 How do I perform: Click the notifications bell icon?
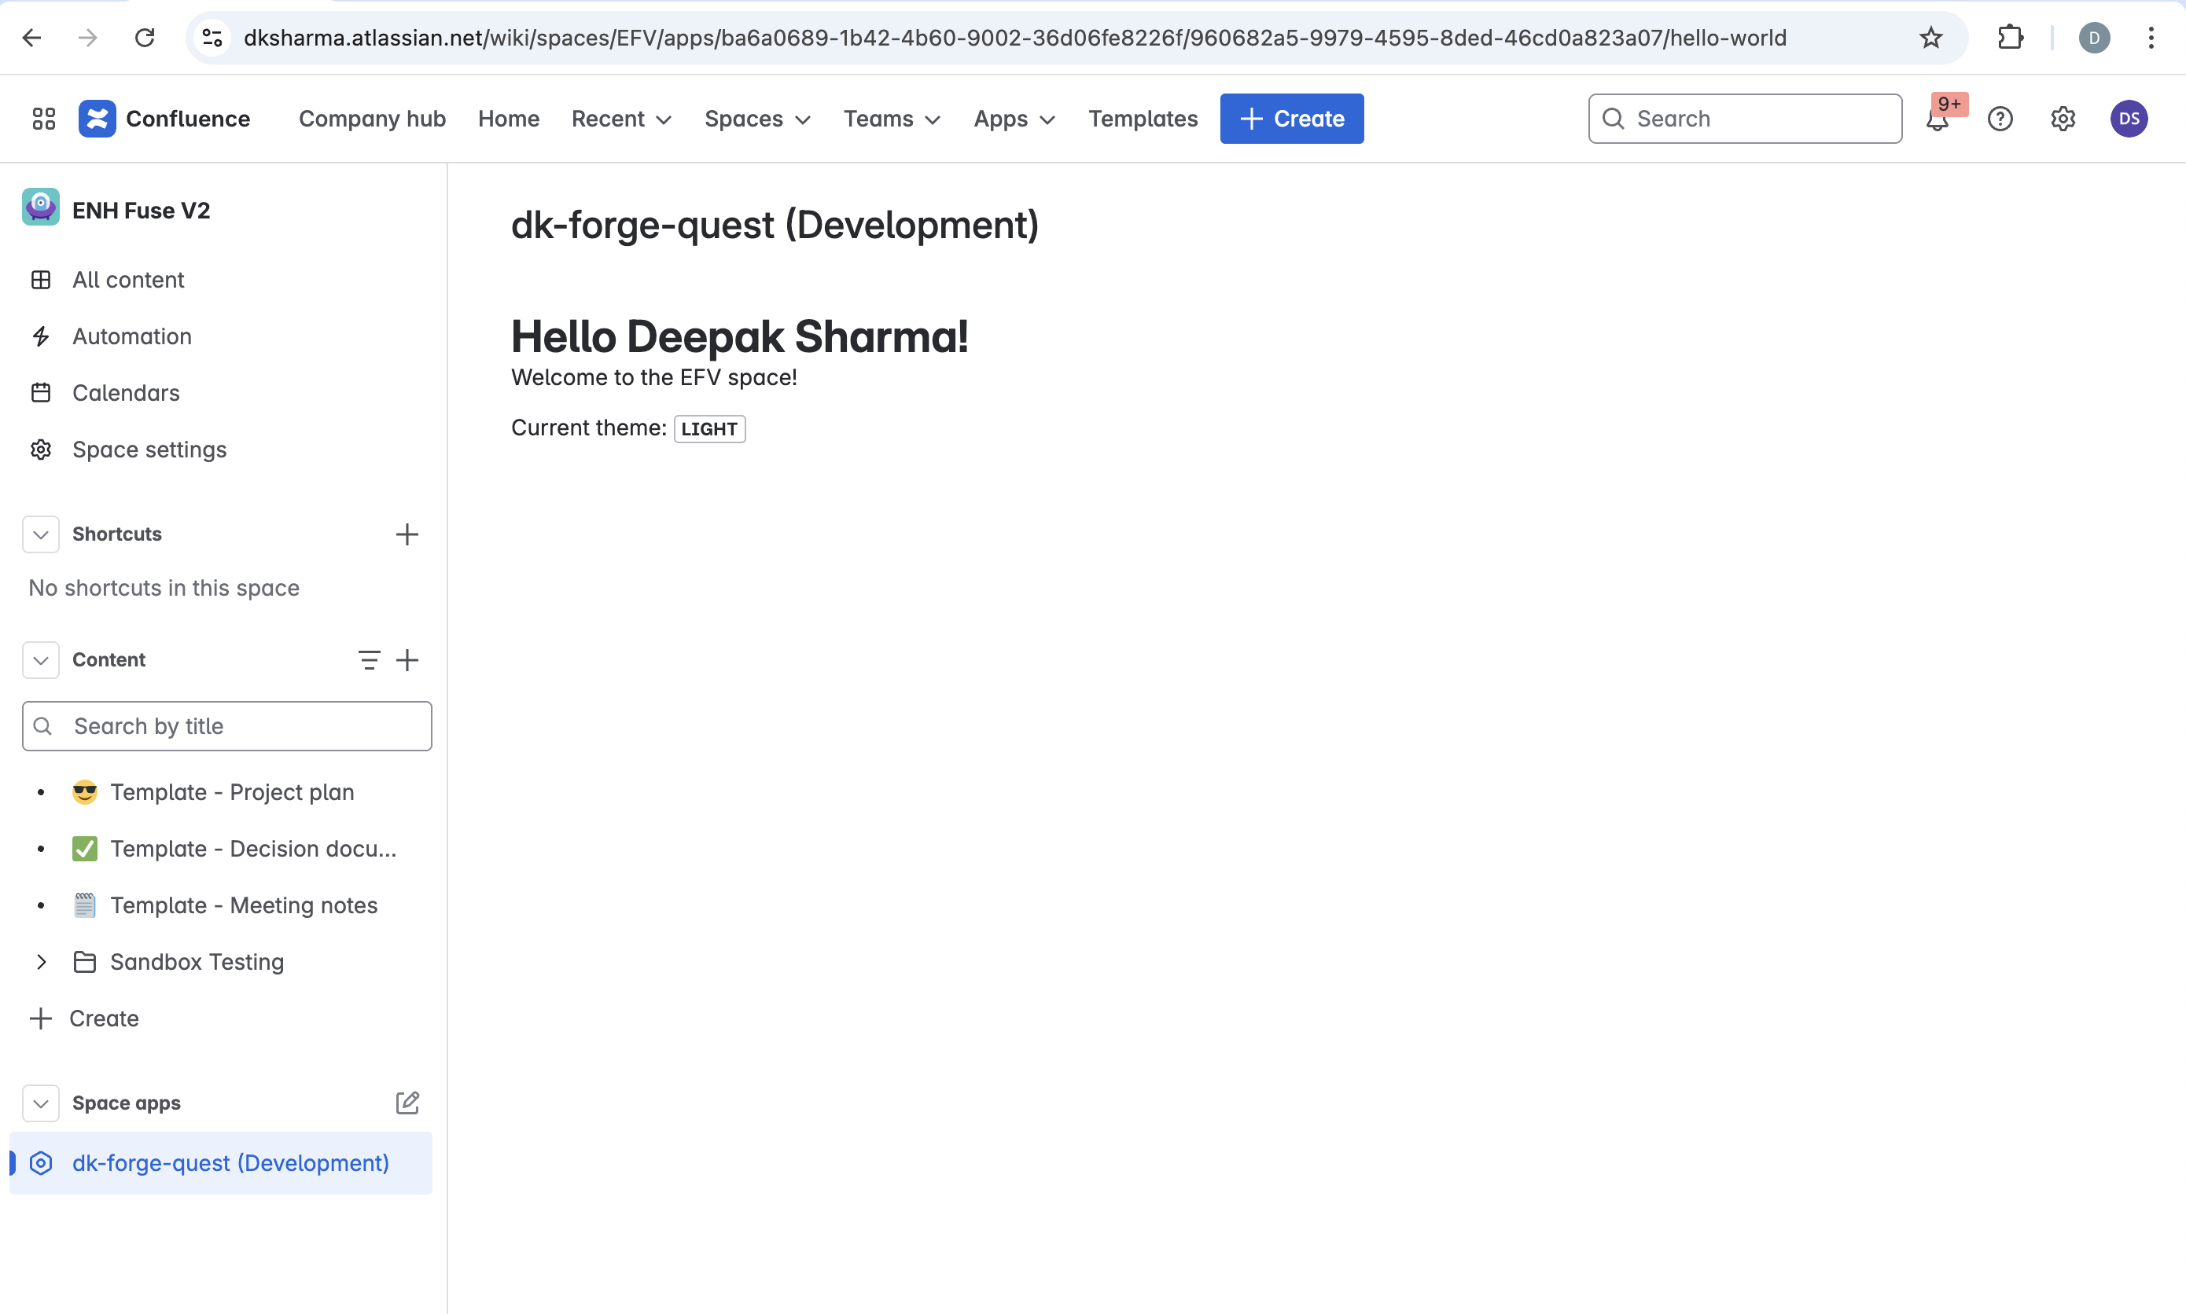click(x=1937, y=119)
